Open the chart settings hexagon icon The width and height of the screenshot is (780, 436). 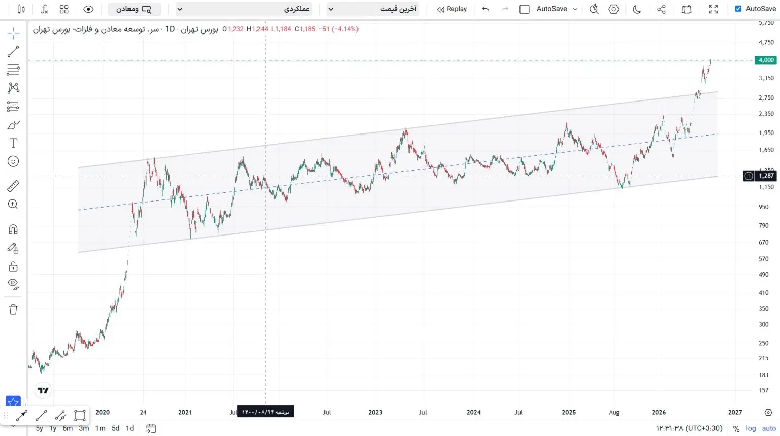pos(614,9)
